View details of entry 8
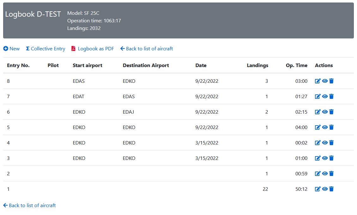The width and height of the screenshot is (357, 215). click(x=325, y=81)
